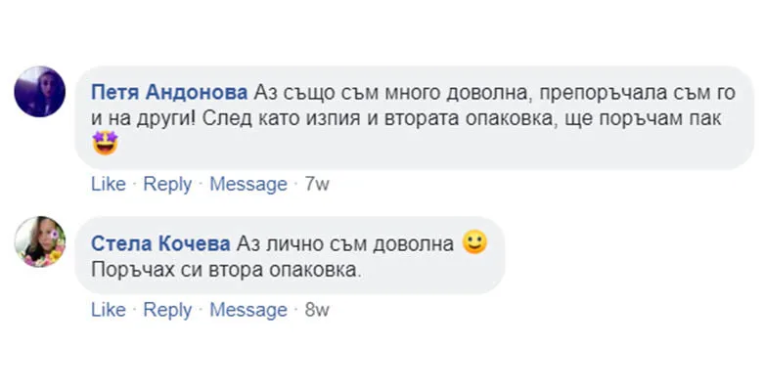Open Стела Кочева's profile picture

[x=39, y=241]
